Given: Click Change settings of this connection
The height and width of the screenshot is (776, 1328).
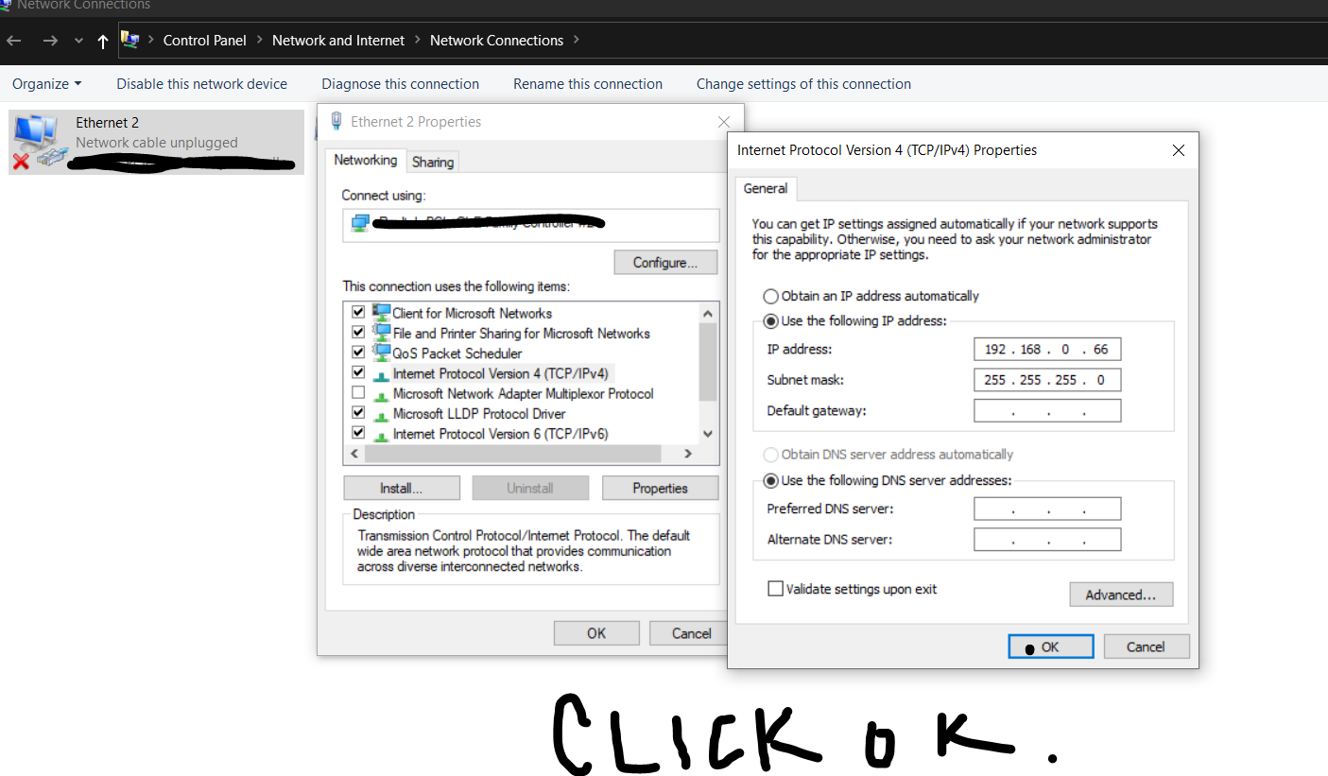Looking at the screenshot, I should click(x=803, y=84).
